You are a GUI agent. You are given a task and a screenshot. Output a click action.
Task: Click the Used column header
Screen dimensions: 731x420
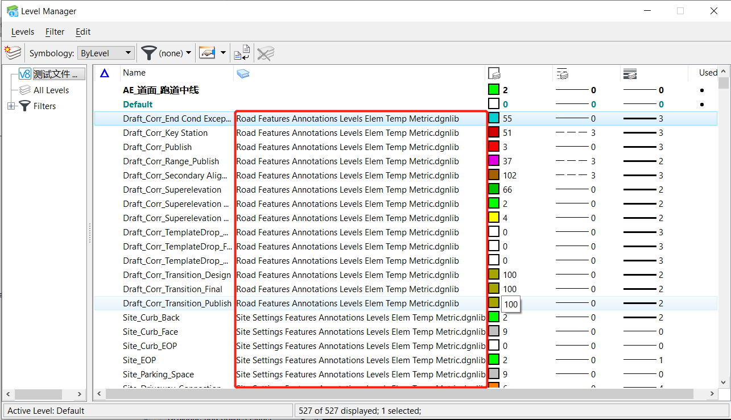(x=708, y=73)
